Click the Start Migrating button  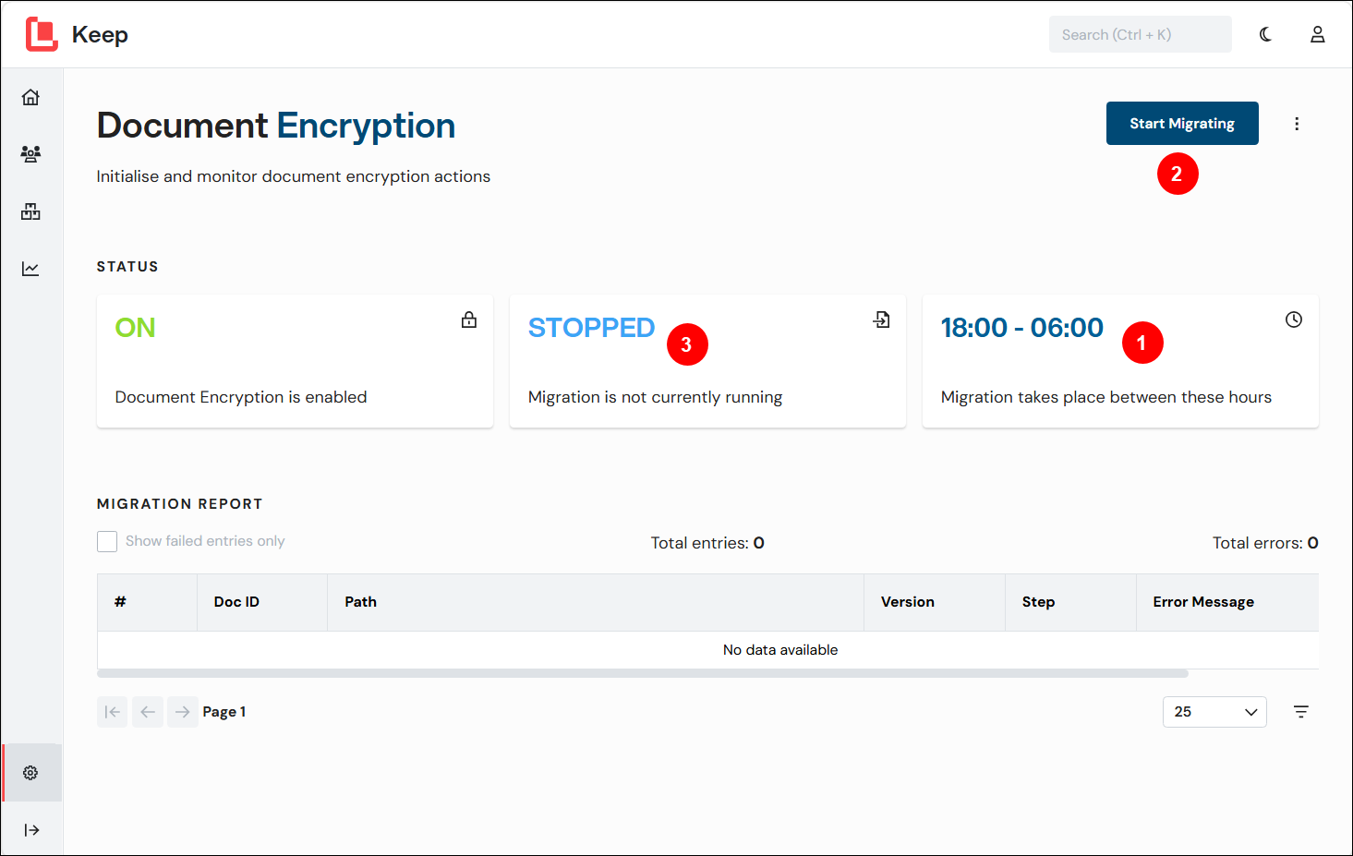pos(1182,124)
